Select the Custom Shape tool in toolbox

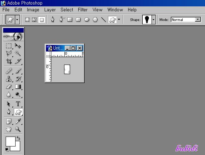pyautogui.click(x=18, y=112)
